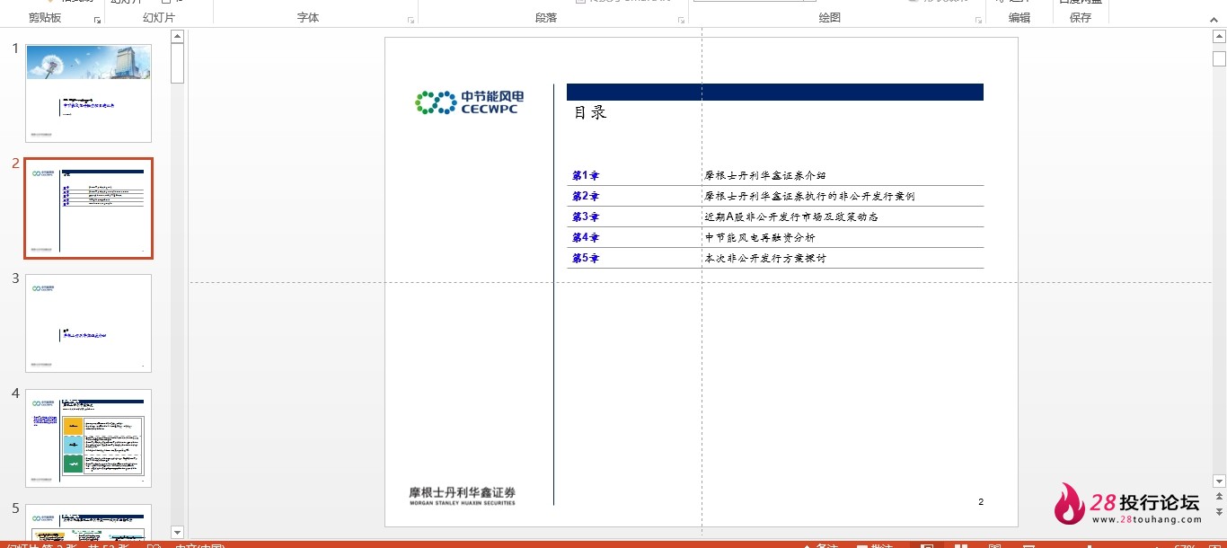Click the thumbnail pane scroll-down arrow
This screenshot has width=1227, height=548.
coord(177,532)
